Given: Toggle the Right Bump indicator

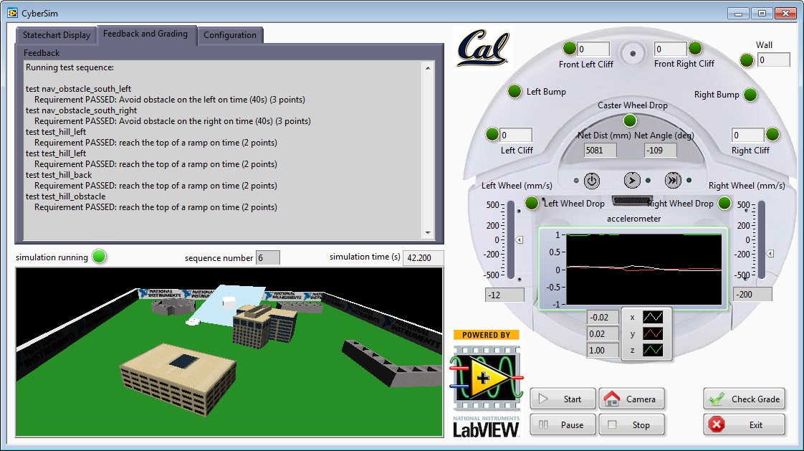Looking at the screenshot, I should point(750,95).
